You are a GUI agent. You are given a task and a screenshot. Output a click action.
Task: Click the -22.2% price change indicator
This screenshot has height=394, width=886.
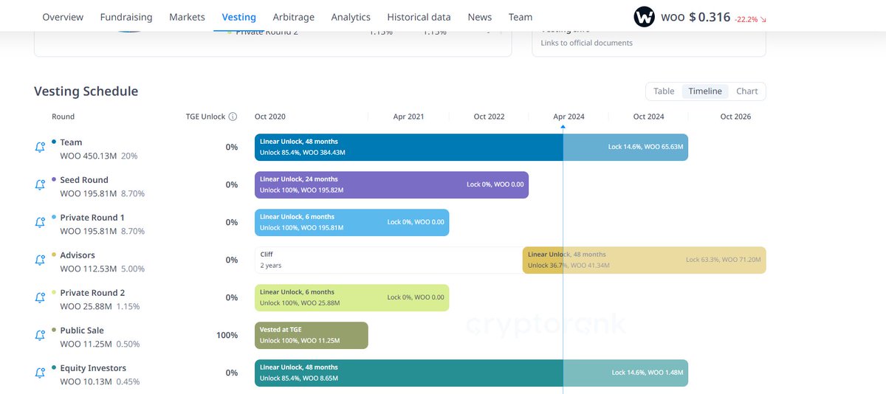coord(750,19)
